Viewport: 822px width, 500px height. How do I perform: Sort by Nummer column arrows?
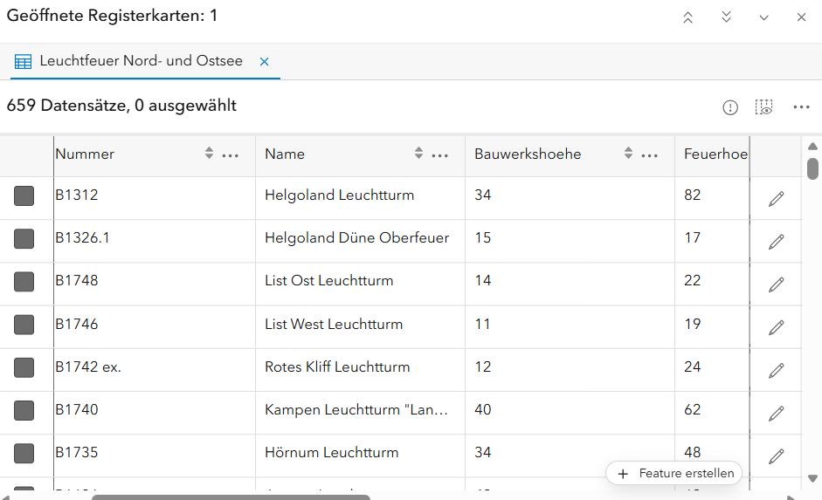(209, 153)
